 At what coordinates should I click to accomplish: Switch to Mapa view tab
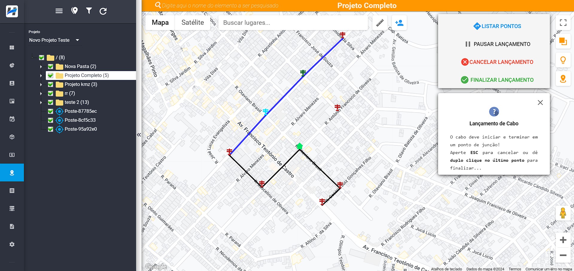[x=160, y=23]
